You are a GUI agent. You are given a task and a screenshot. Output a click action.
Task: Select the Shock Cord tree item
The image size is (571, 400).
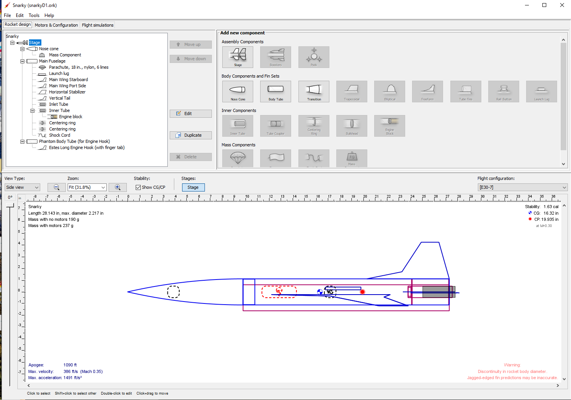pyautogui.click(x=60, y=135)
